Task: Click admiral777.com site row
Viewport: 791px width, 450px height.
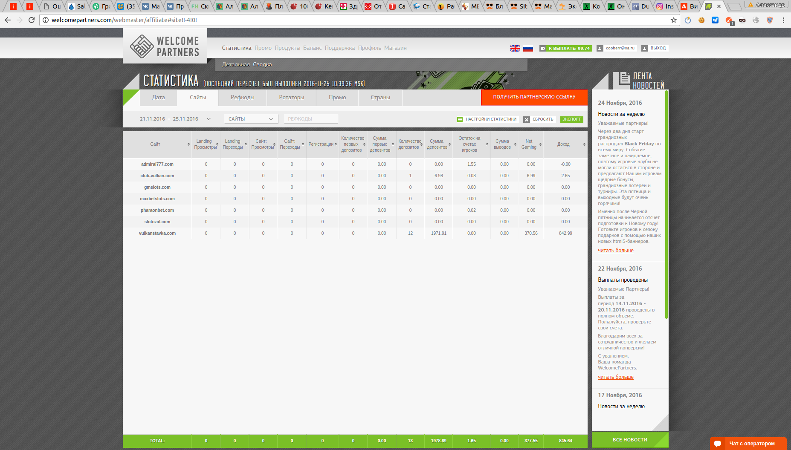Action: (355, 164)
